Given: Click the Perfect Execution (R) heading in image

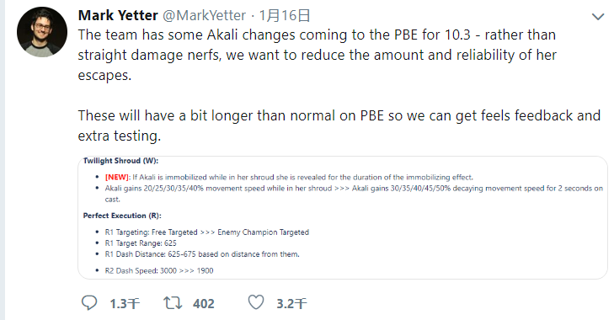Looking at the screenshot, I should (x=122, y=216).
